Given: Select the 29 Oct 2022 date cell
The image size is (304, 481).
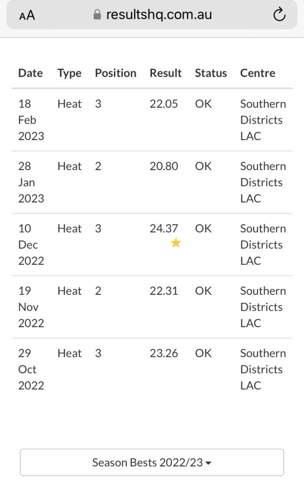Looking at the screenshot, I should 31,369.
